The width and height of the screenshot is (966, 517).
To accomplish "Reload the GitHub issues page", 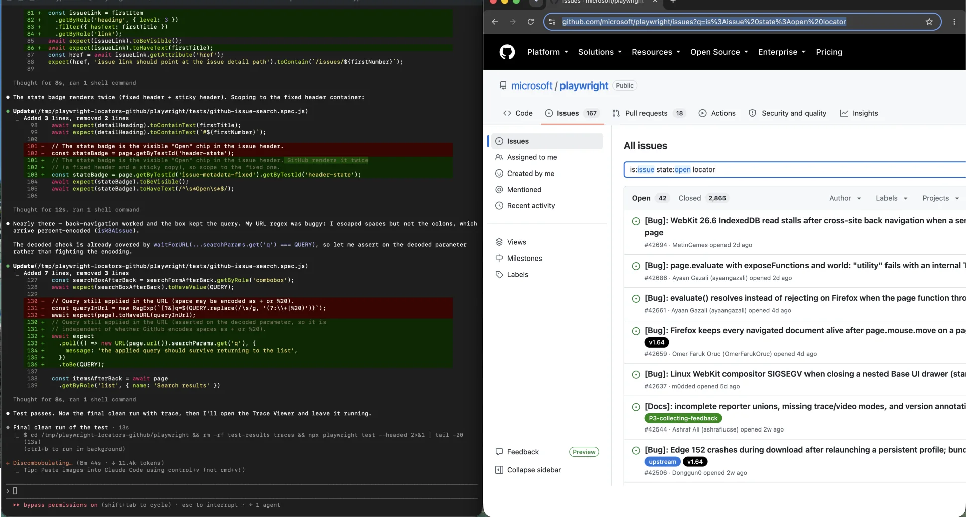I will click(x=530, y=22).
